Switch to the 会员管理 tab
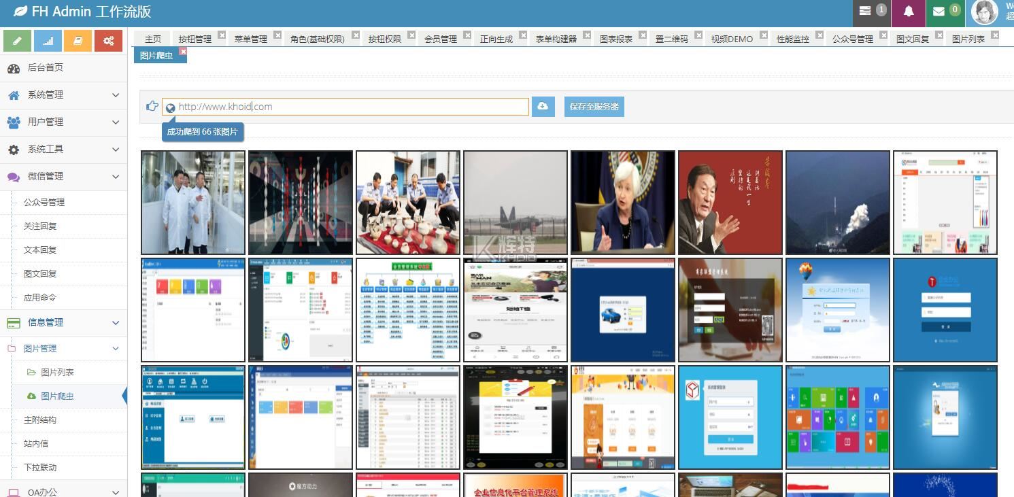This screenshot has height=497, width=1014. (441, 39)
